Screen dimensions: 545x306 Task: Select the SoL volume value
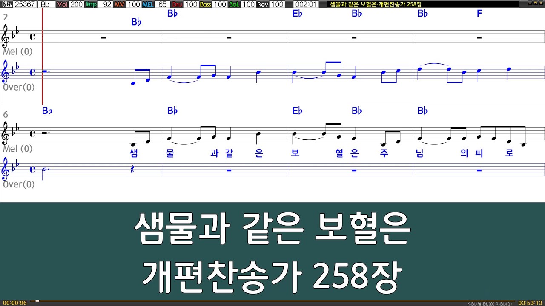[248, 4]
